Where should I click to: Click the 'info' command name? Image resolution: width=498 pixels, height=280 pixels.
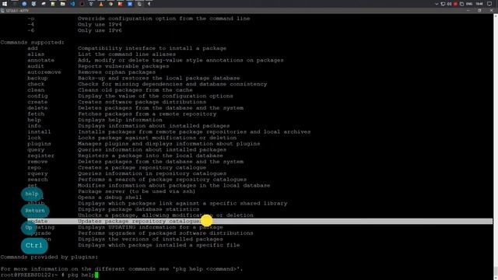34,126
